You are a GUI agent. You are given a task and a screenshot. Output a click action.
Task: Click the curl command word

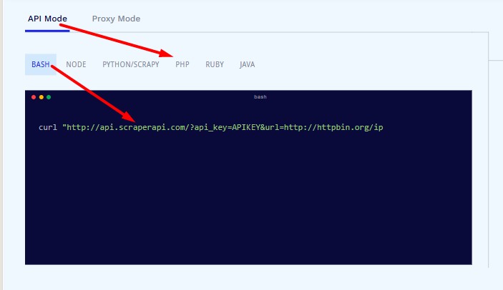(x=48, y=127)
